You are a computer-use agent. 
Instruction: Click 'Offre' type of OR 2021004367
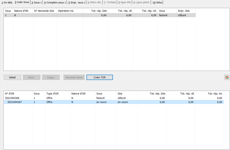49,102
